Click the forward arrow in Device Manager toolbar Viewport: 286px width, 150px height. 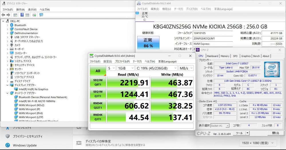pyautogui.click(x=8, y=15)
